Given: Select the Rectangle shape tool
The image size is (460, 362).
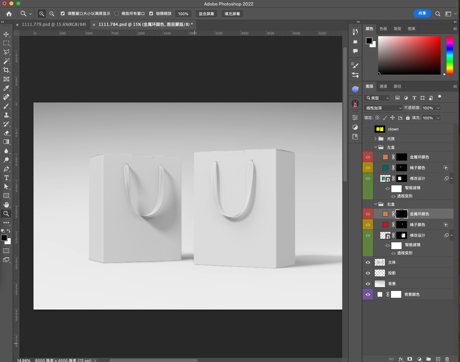Looking at the screenshot, I should (6, 196).
